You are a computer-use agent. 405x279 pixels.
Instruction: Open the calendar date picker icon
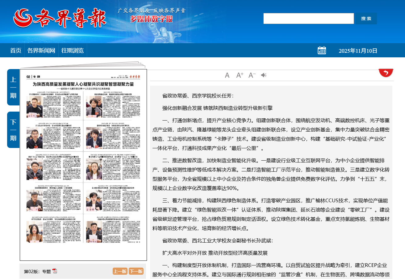322,51
